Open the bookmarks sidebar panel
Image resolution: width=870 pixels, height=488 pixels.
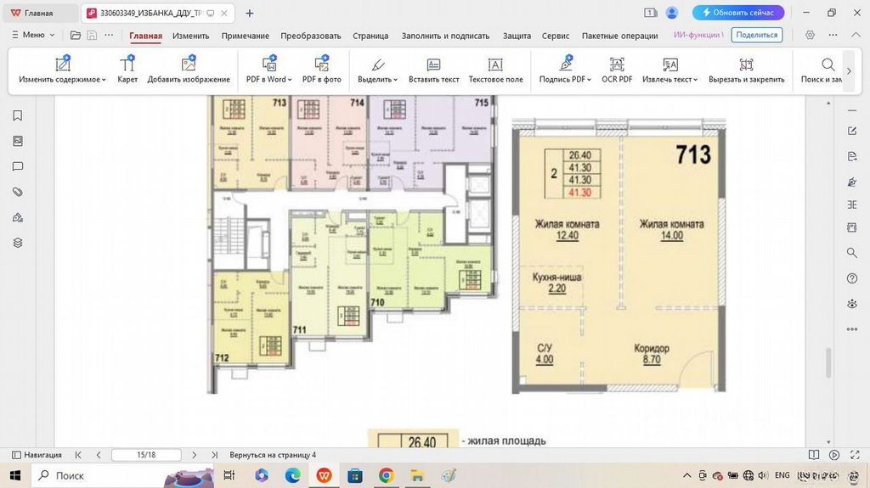tap(18, 115)
